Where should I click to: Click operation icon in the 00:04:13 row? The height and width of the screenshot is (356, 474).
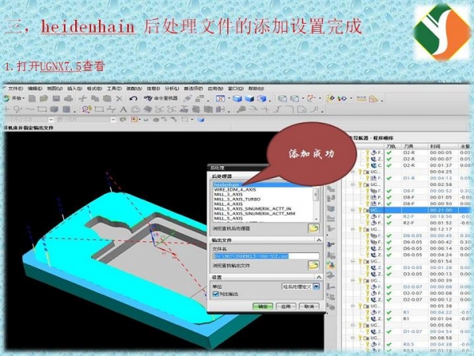(374, 178)
